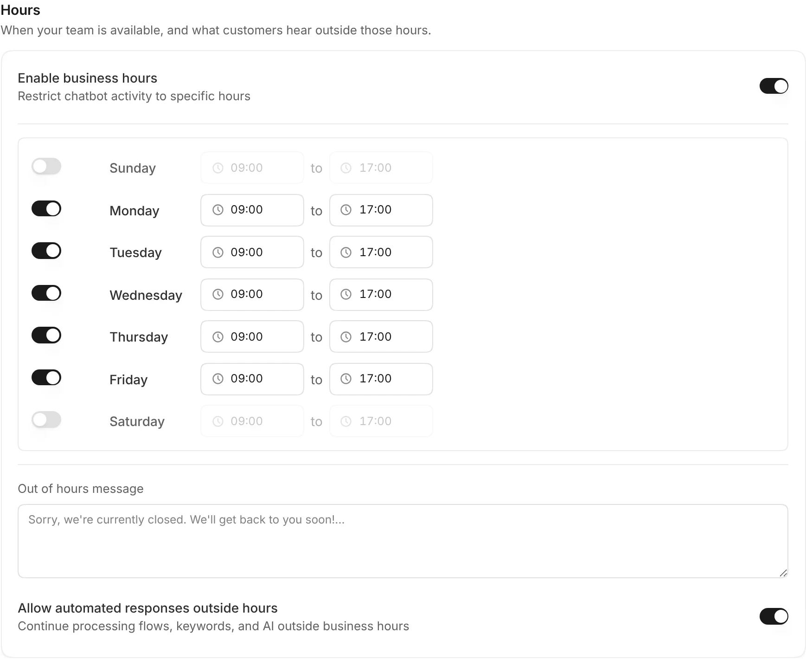Click the clock icon in Saturday's end time

(x=346, y=421)
